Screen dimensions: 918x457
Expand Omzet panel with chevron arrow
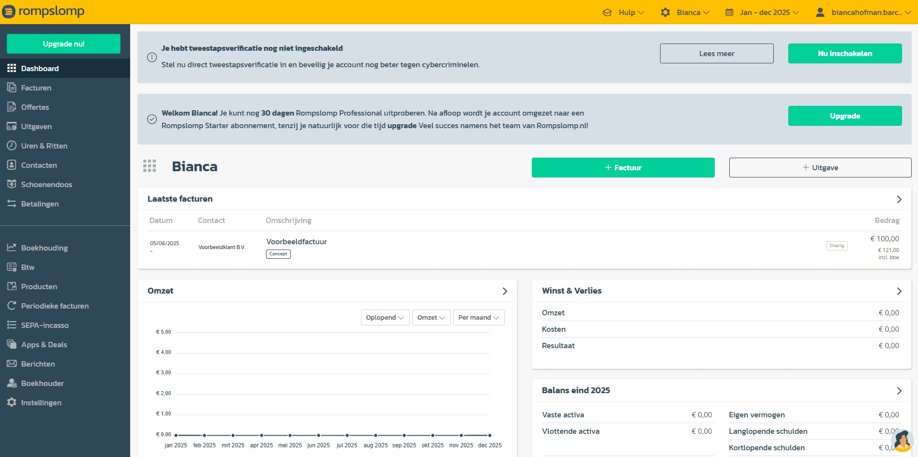point(505,291)
